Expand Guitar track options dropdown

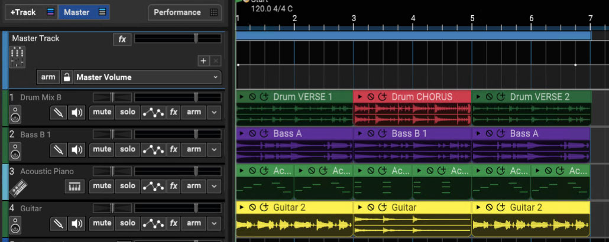coord(214,223)
